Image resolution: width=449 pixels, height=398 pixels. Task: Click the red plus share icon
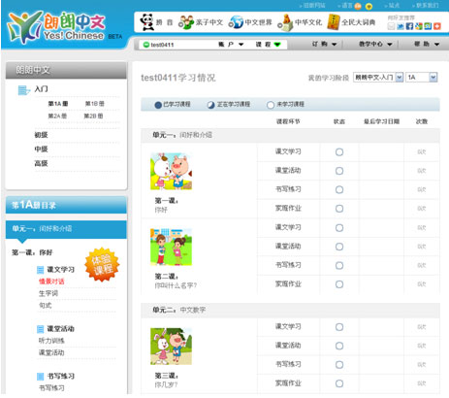point(437,26)
